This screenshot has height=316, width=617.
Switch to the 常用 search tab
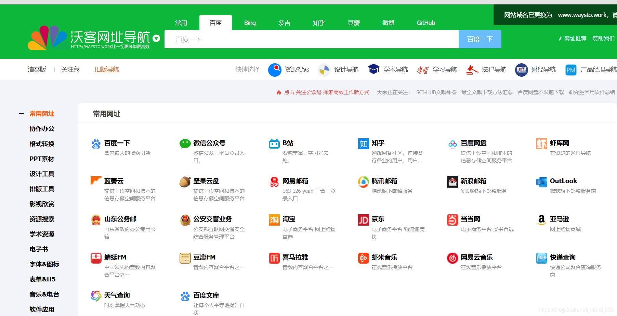click(x=181, y=23)
